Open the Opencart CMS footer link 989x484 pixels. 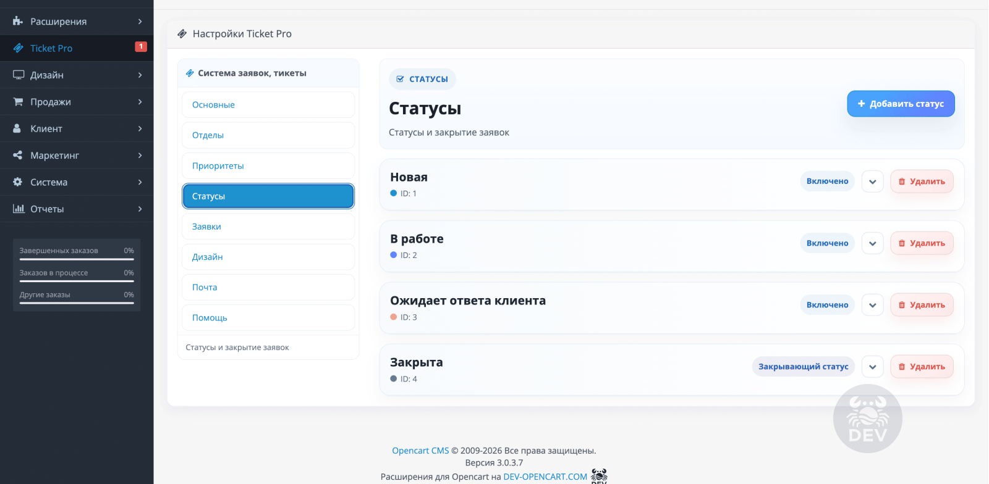[420, 451]
